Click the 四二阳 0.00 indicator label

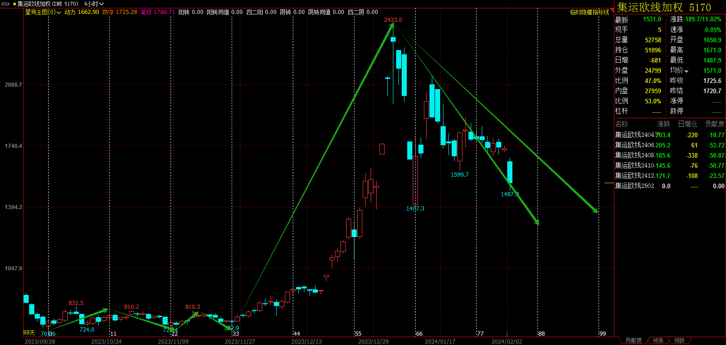261,12
